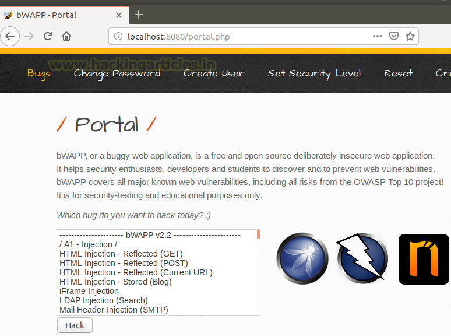
Task: Show site information for localhost
Action: click(x=118, y=37)
